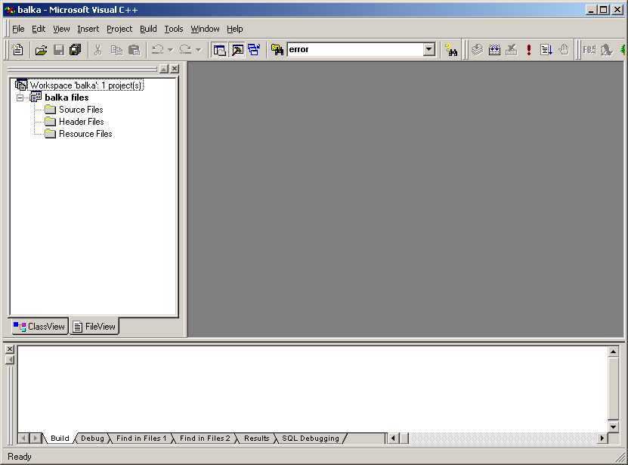Toggle the Output window button
The height and width of the screenshot is (465, 628).
(237, 50)
